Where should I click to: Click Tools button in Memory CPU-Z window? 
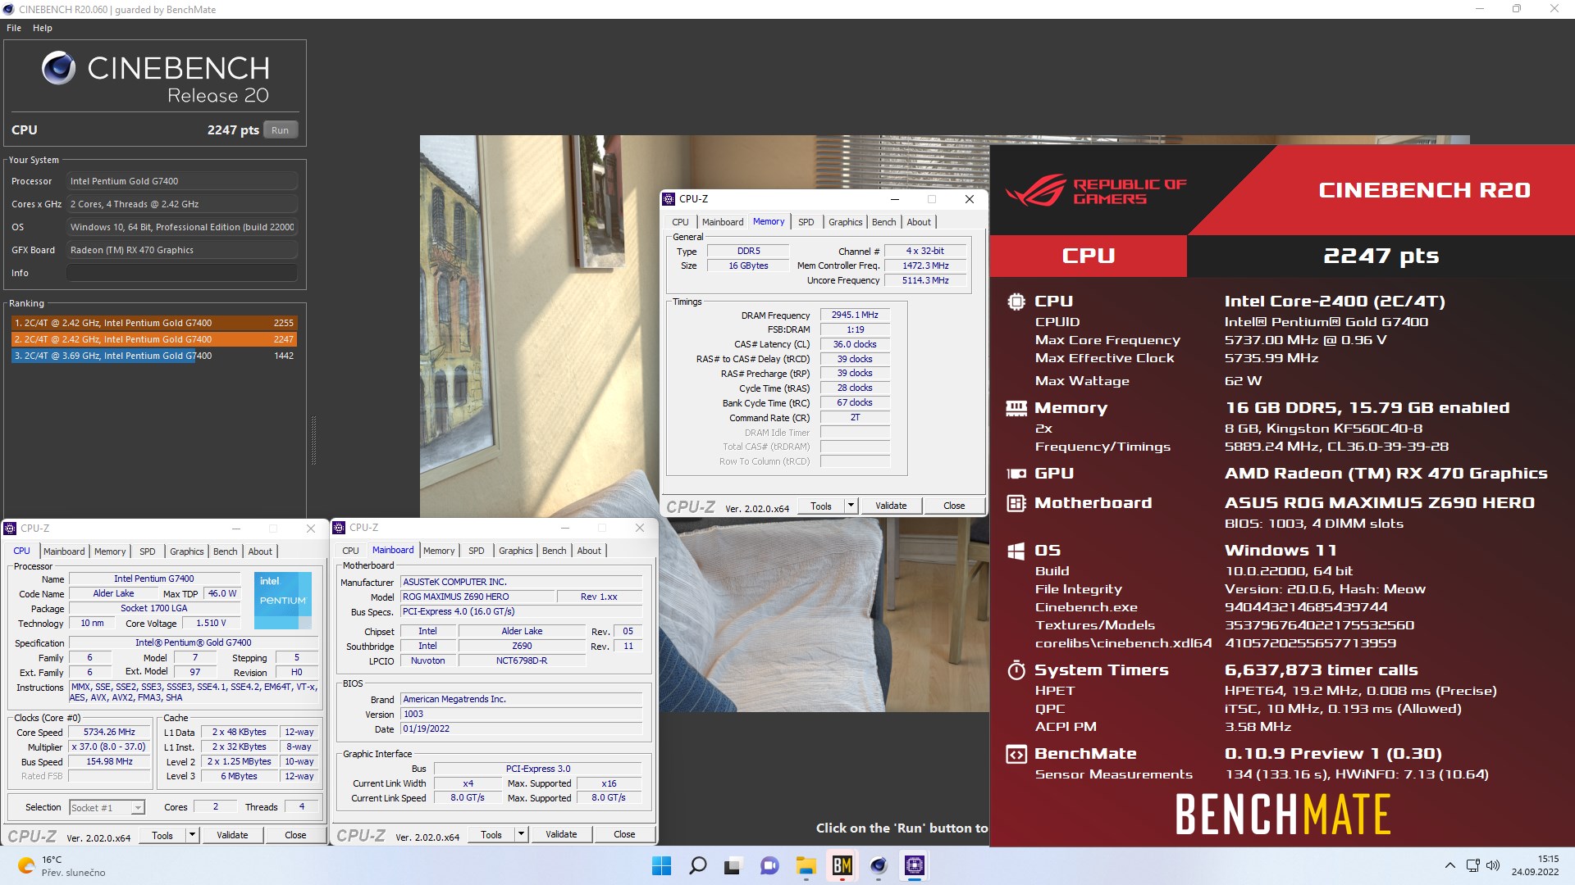[x=821, y=506]
